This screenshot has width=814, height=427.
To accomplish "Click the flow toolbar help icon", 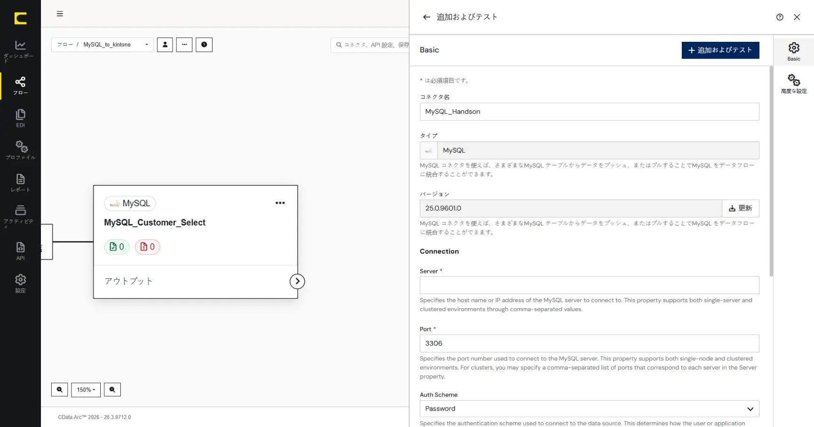I will (204, 45).
